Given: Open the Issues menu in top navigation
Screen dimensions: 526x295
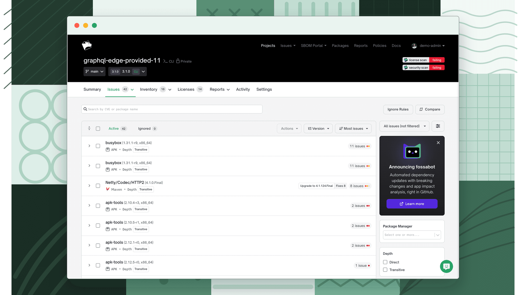Looking at the screenshot, I should [288, 46].
